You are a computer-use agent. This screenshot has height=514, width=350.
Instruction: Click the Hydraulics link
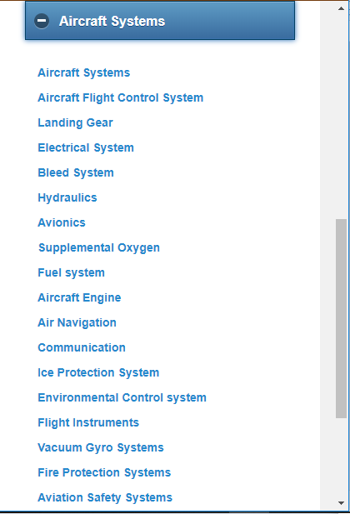point(67,197)
